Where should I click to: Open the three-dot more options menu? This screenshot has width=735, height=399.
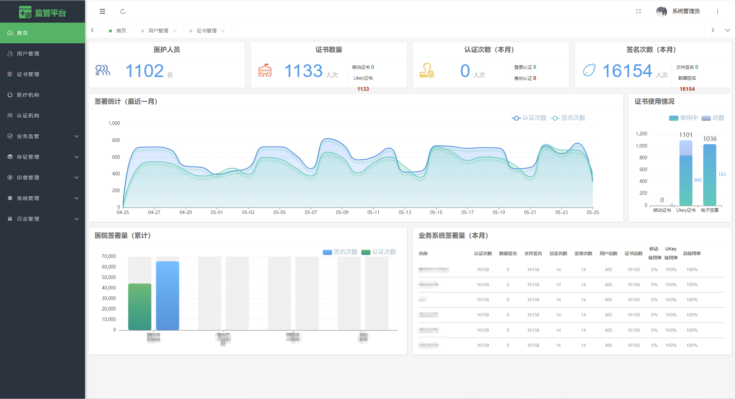[718, 11]
